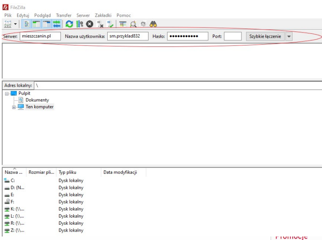Click the Szybkie łączenie button
Viewport: 322px width, 240px height.
265,36
